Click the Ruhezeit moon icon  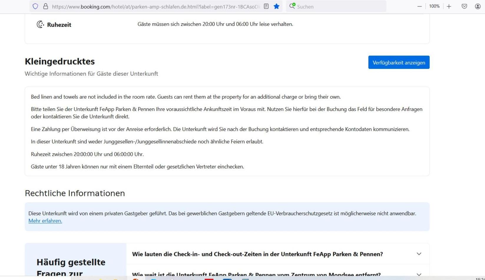[x=40, y=24]
